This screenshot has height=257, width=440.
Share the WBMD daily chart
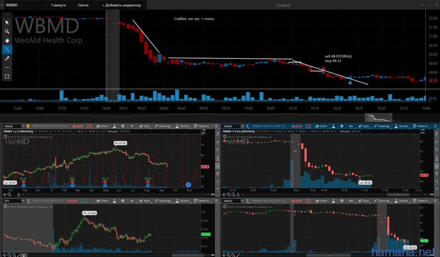tap(102, 126)
